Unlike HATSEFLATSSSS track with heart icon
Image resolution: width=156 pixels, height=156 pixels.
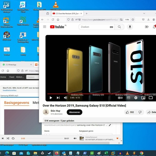click(x=117, y=138)
